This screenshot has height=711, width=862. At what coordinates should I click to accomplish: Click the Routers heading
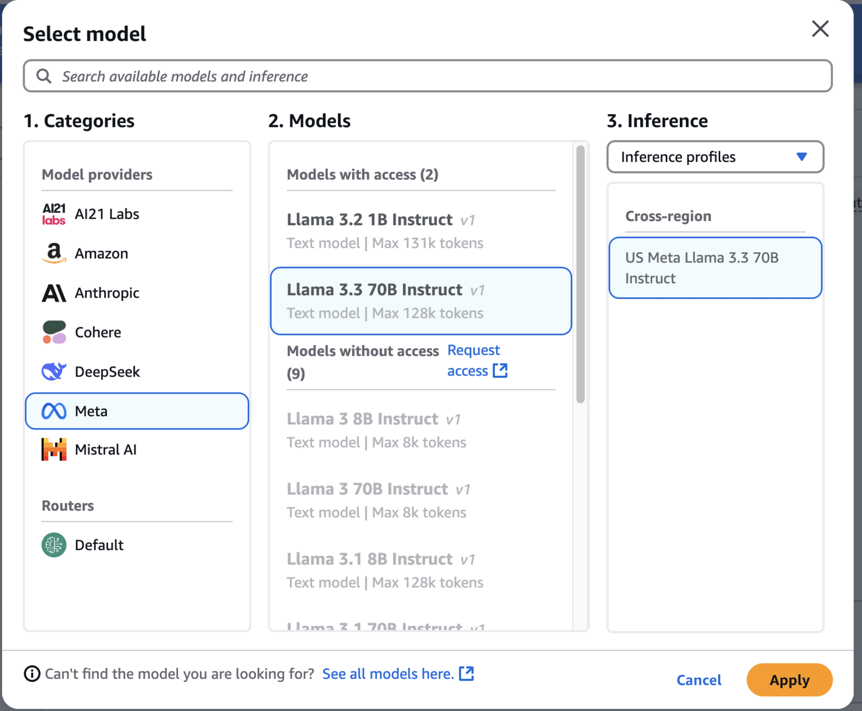click(68, 506)
